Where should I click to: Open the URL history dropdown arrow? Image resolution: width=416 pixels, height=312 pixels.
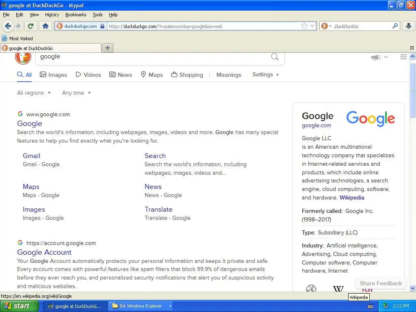point(312,26)
